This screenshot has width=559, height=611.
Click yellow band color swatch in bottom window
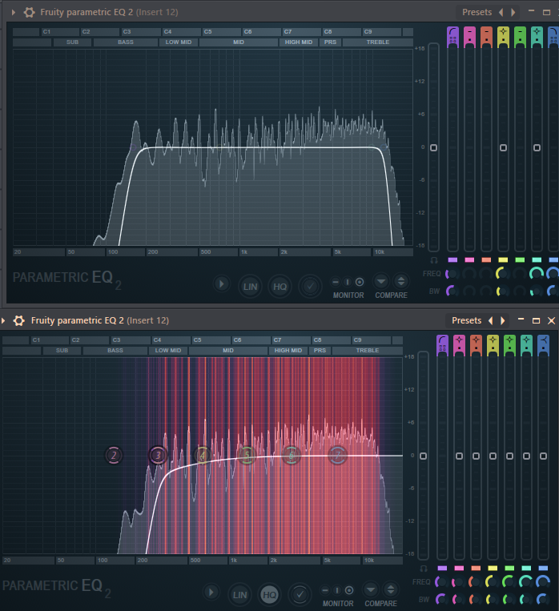[493, 568]
